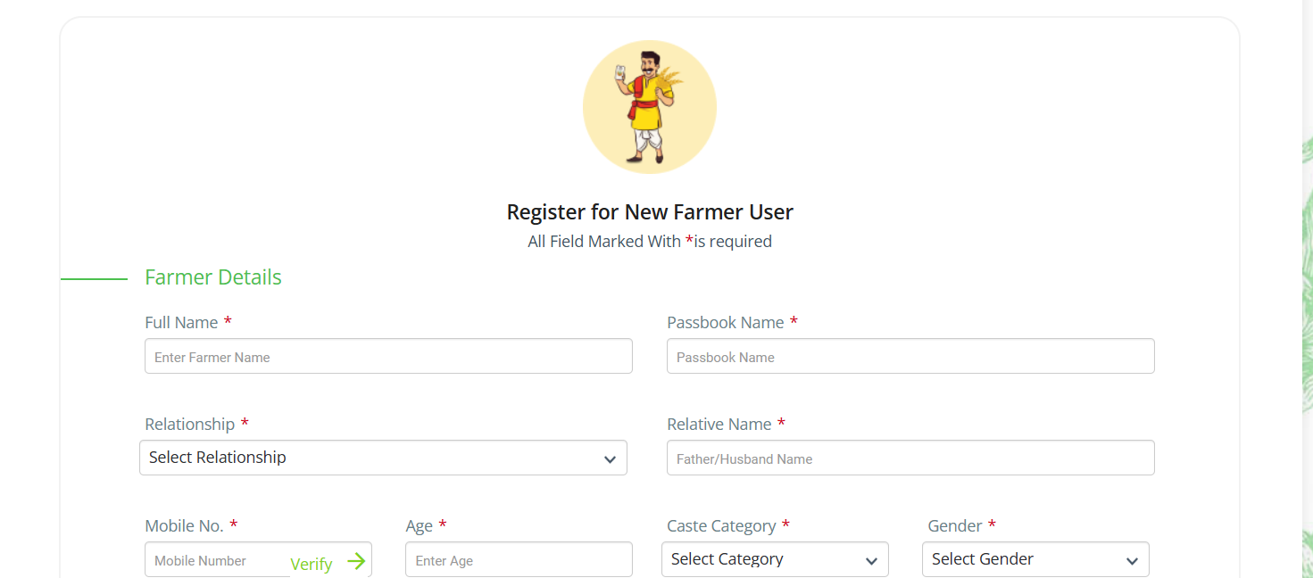Click the chevron arrow in Relationship field
The height and width of the screenshot is (578, 1313).
tap(610, 459)
